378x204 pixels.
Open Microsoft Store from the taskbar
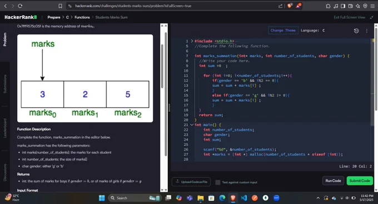coord(211,198)
